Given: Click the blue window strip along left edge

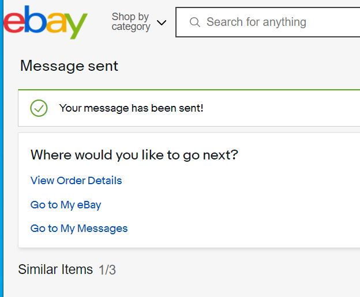Looking at the screenshot, I should pyautogui.click(x=2, y=148).
